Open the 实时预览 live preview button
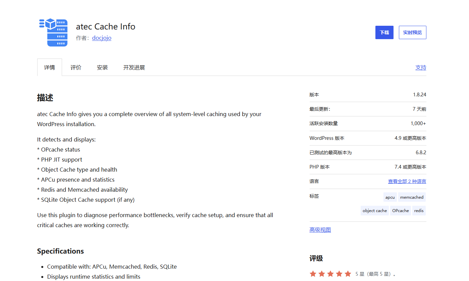 413,32
